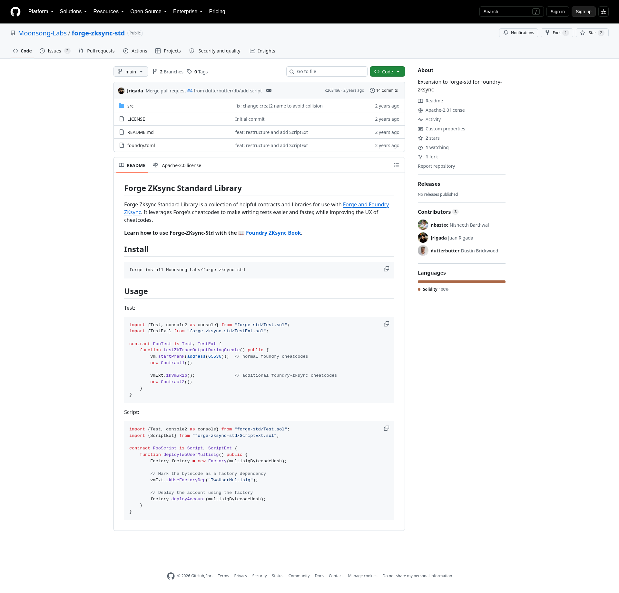619x593 pixels.
Task: Open the footer Terms link
Action: 223,576
